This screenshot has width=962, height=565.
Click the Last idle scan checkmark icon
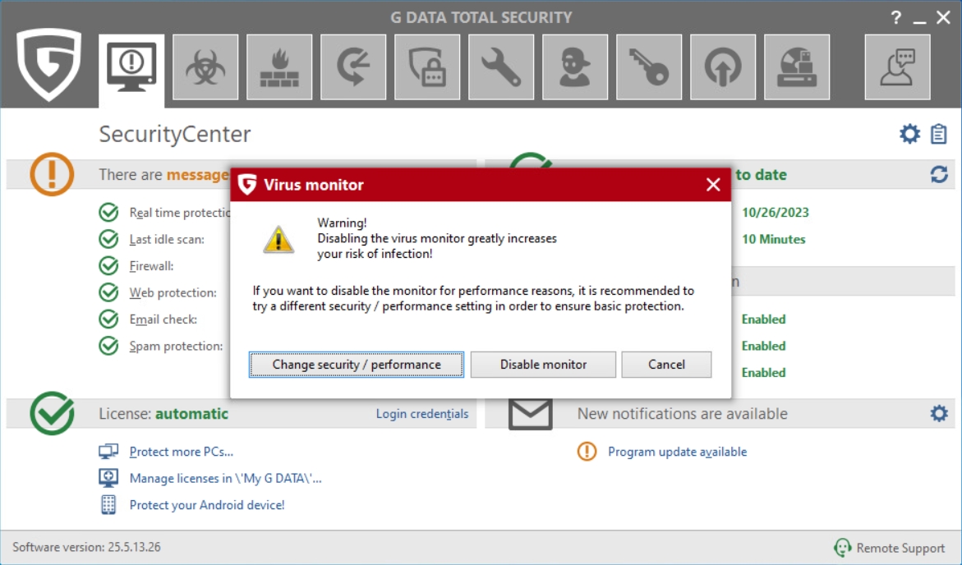(x=108, y=239)
